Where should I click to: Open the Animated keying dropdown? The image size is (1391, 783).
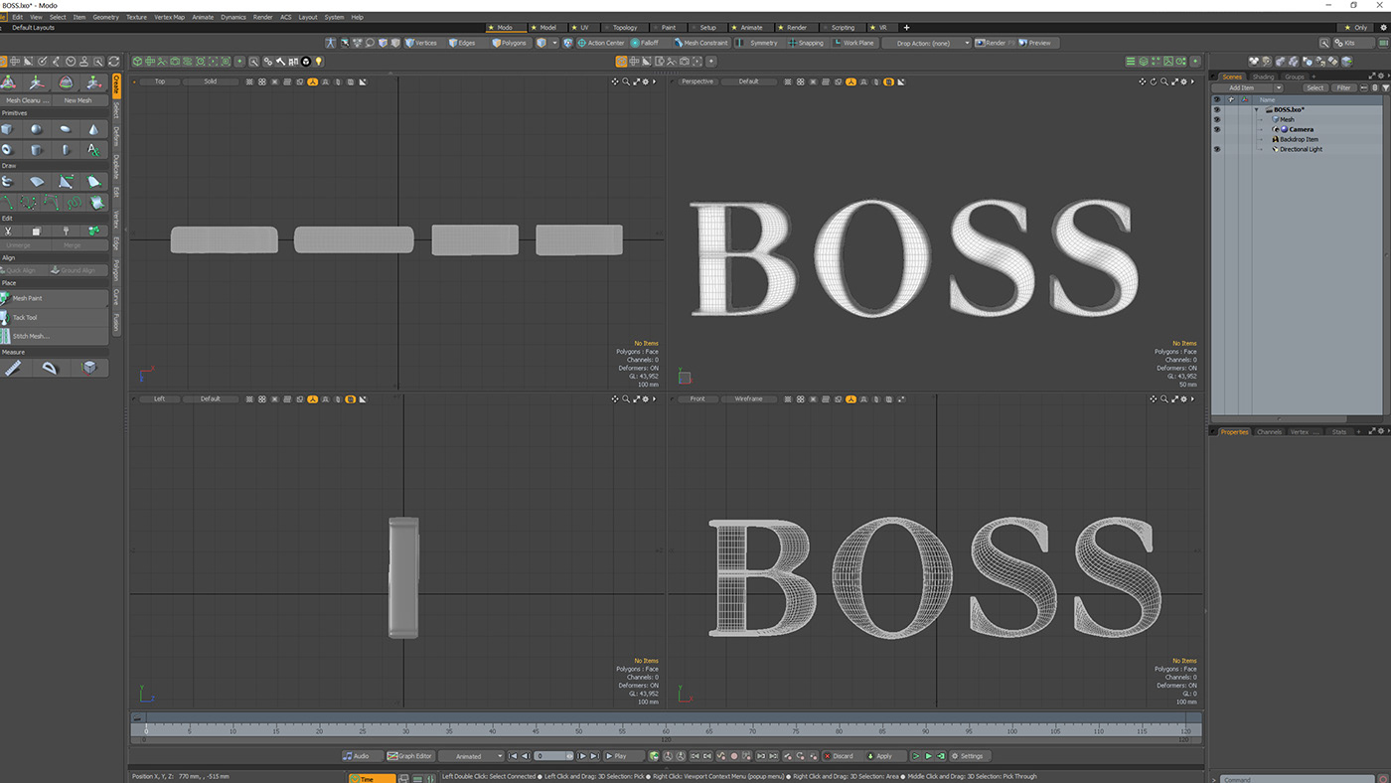pos(473,756)
